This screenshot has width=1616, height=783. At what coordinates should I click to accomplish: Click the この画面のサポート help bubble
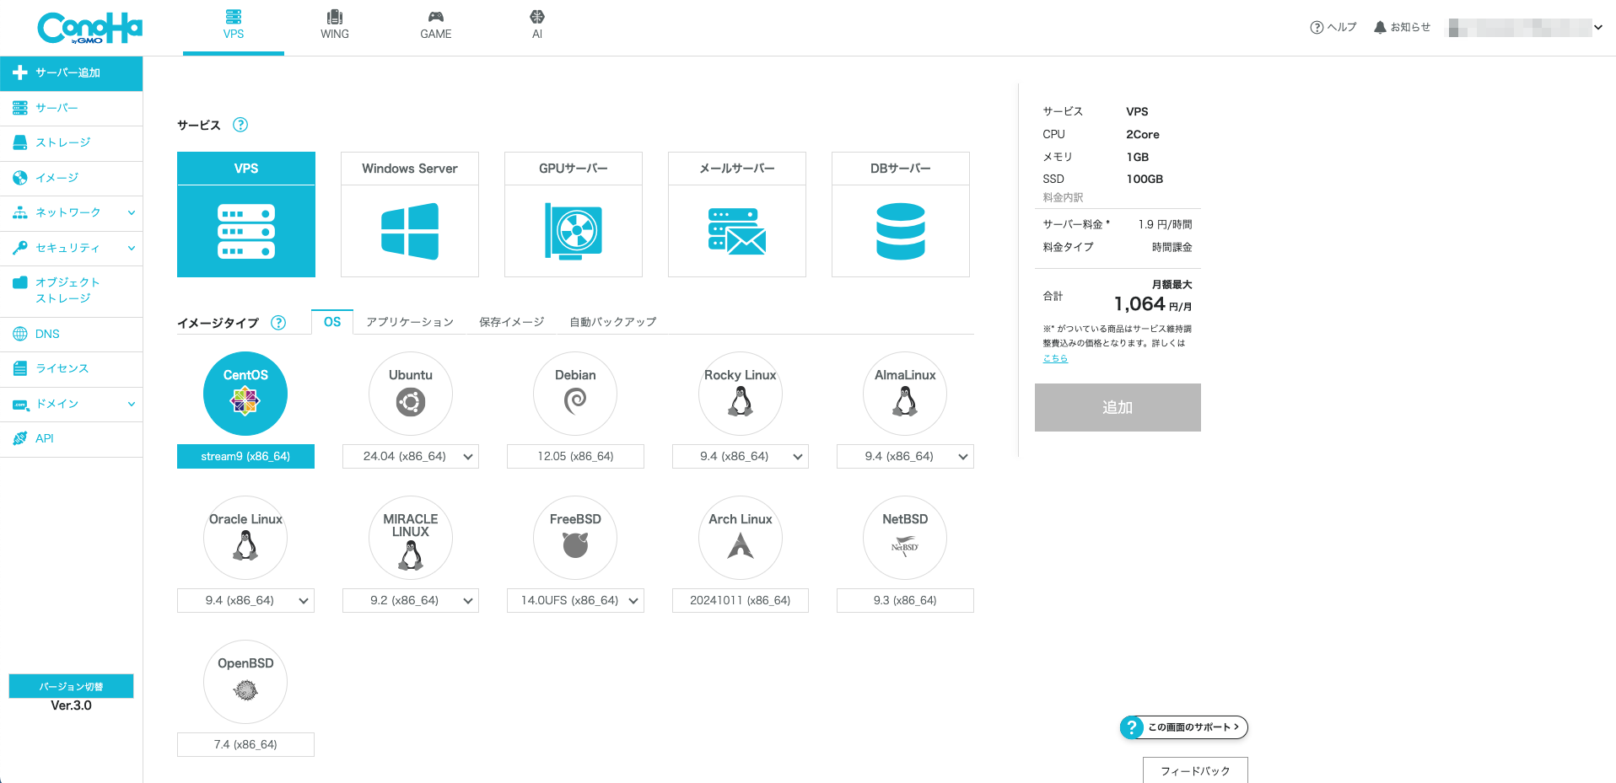pyautogui.click(x=1183, y=727)
